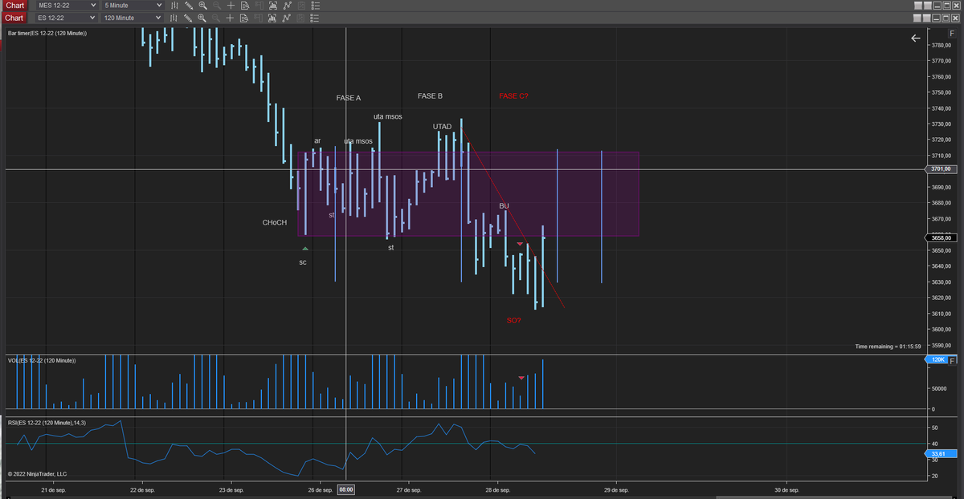
Task: Open drawing tools pencil in ES 12-22 toolbar
Action: (188, 18)
